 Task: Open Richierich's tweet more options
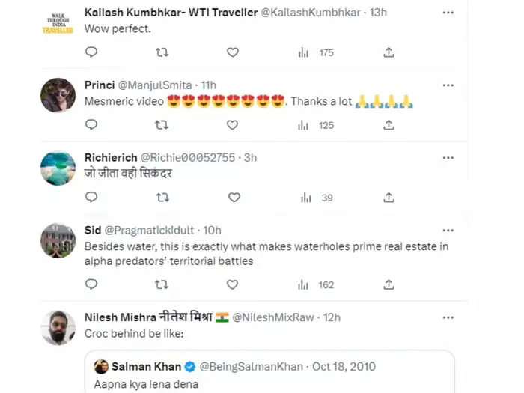[x=448, y=158]
